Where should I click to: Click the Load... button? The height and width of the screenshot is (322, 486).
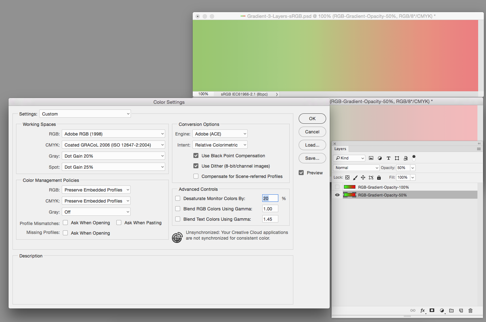tap(312, 145)
